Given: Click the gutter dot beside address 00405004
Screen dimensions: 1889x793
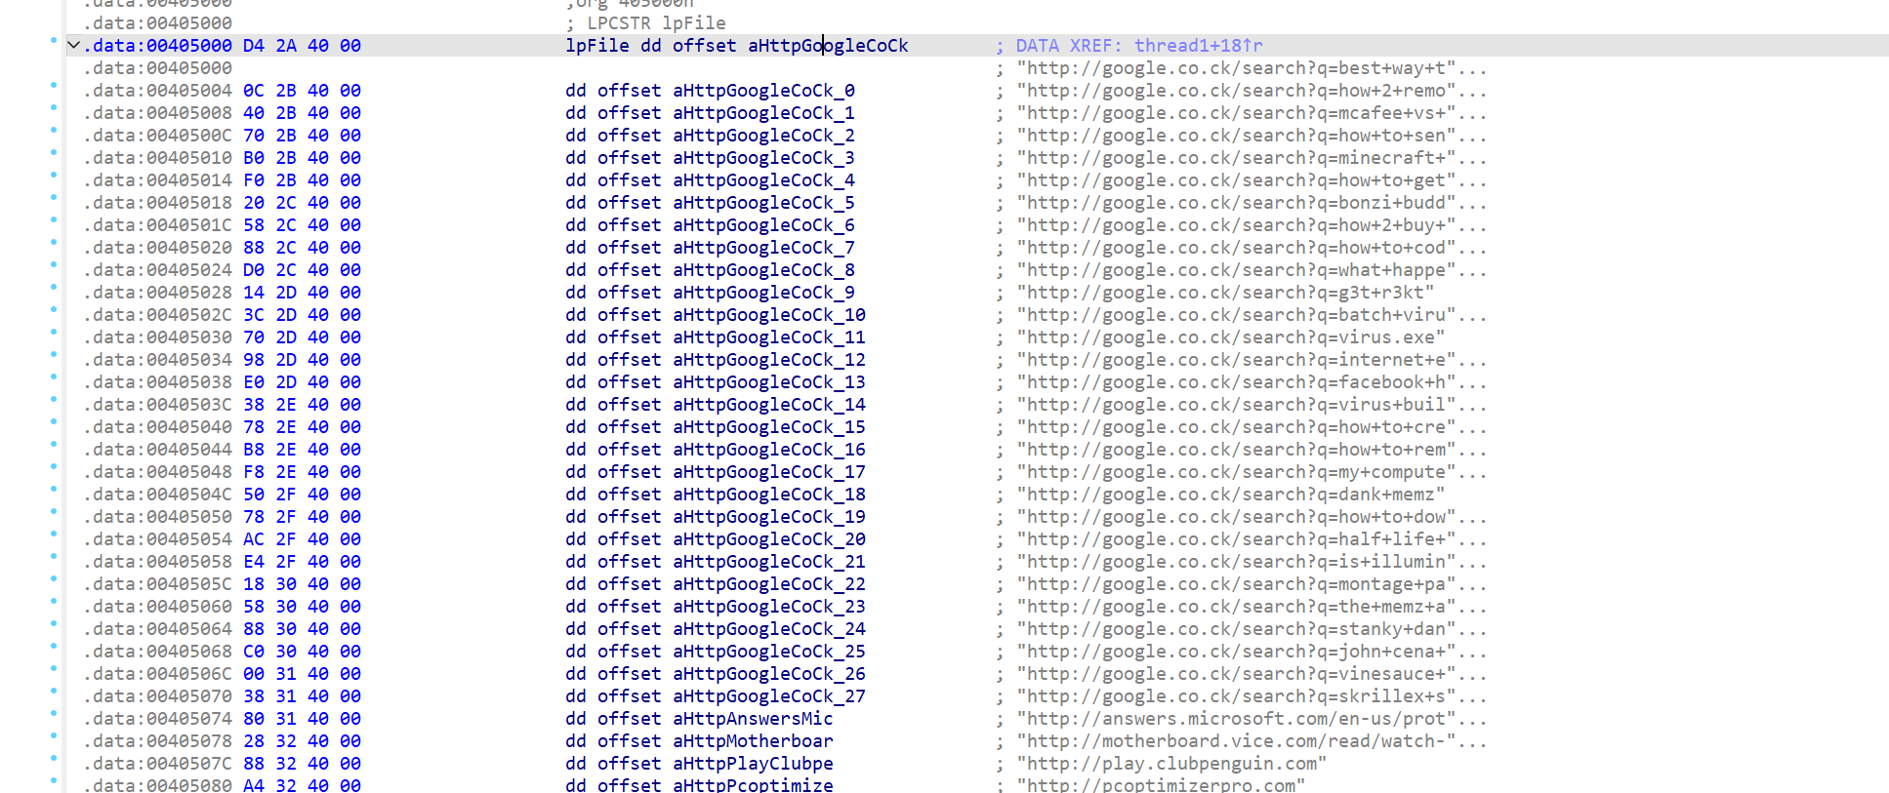Looking at the screenshot, I should (x=54, y=86).
